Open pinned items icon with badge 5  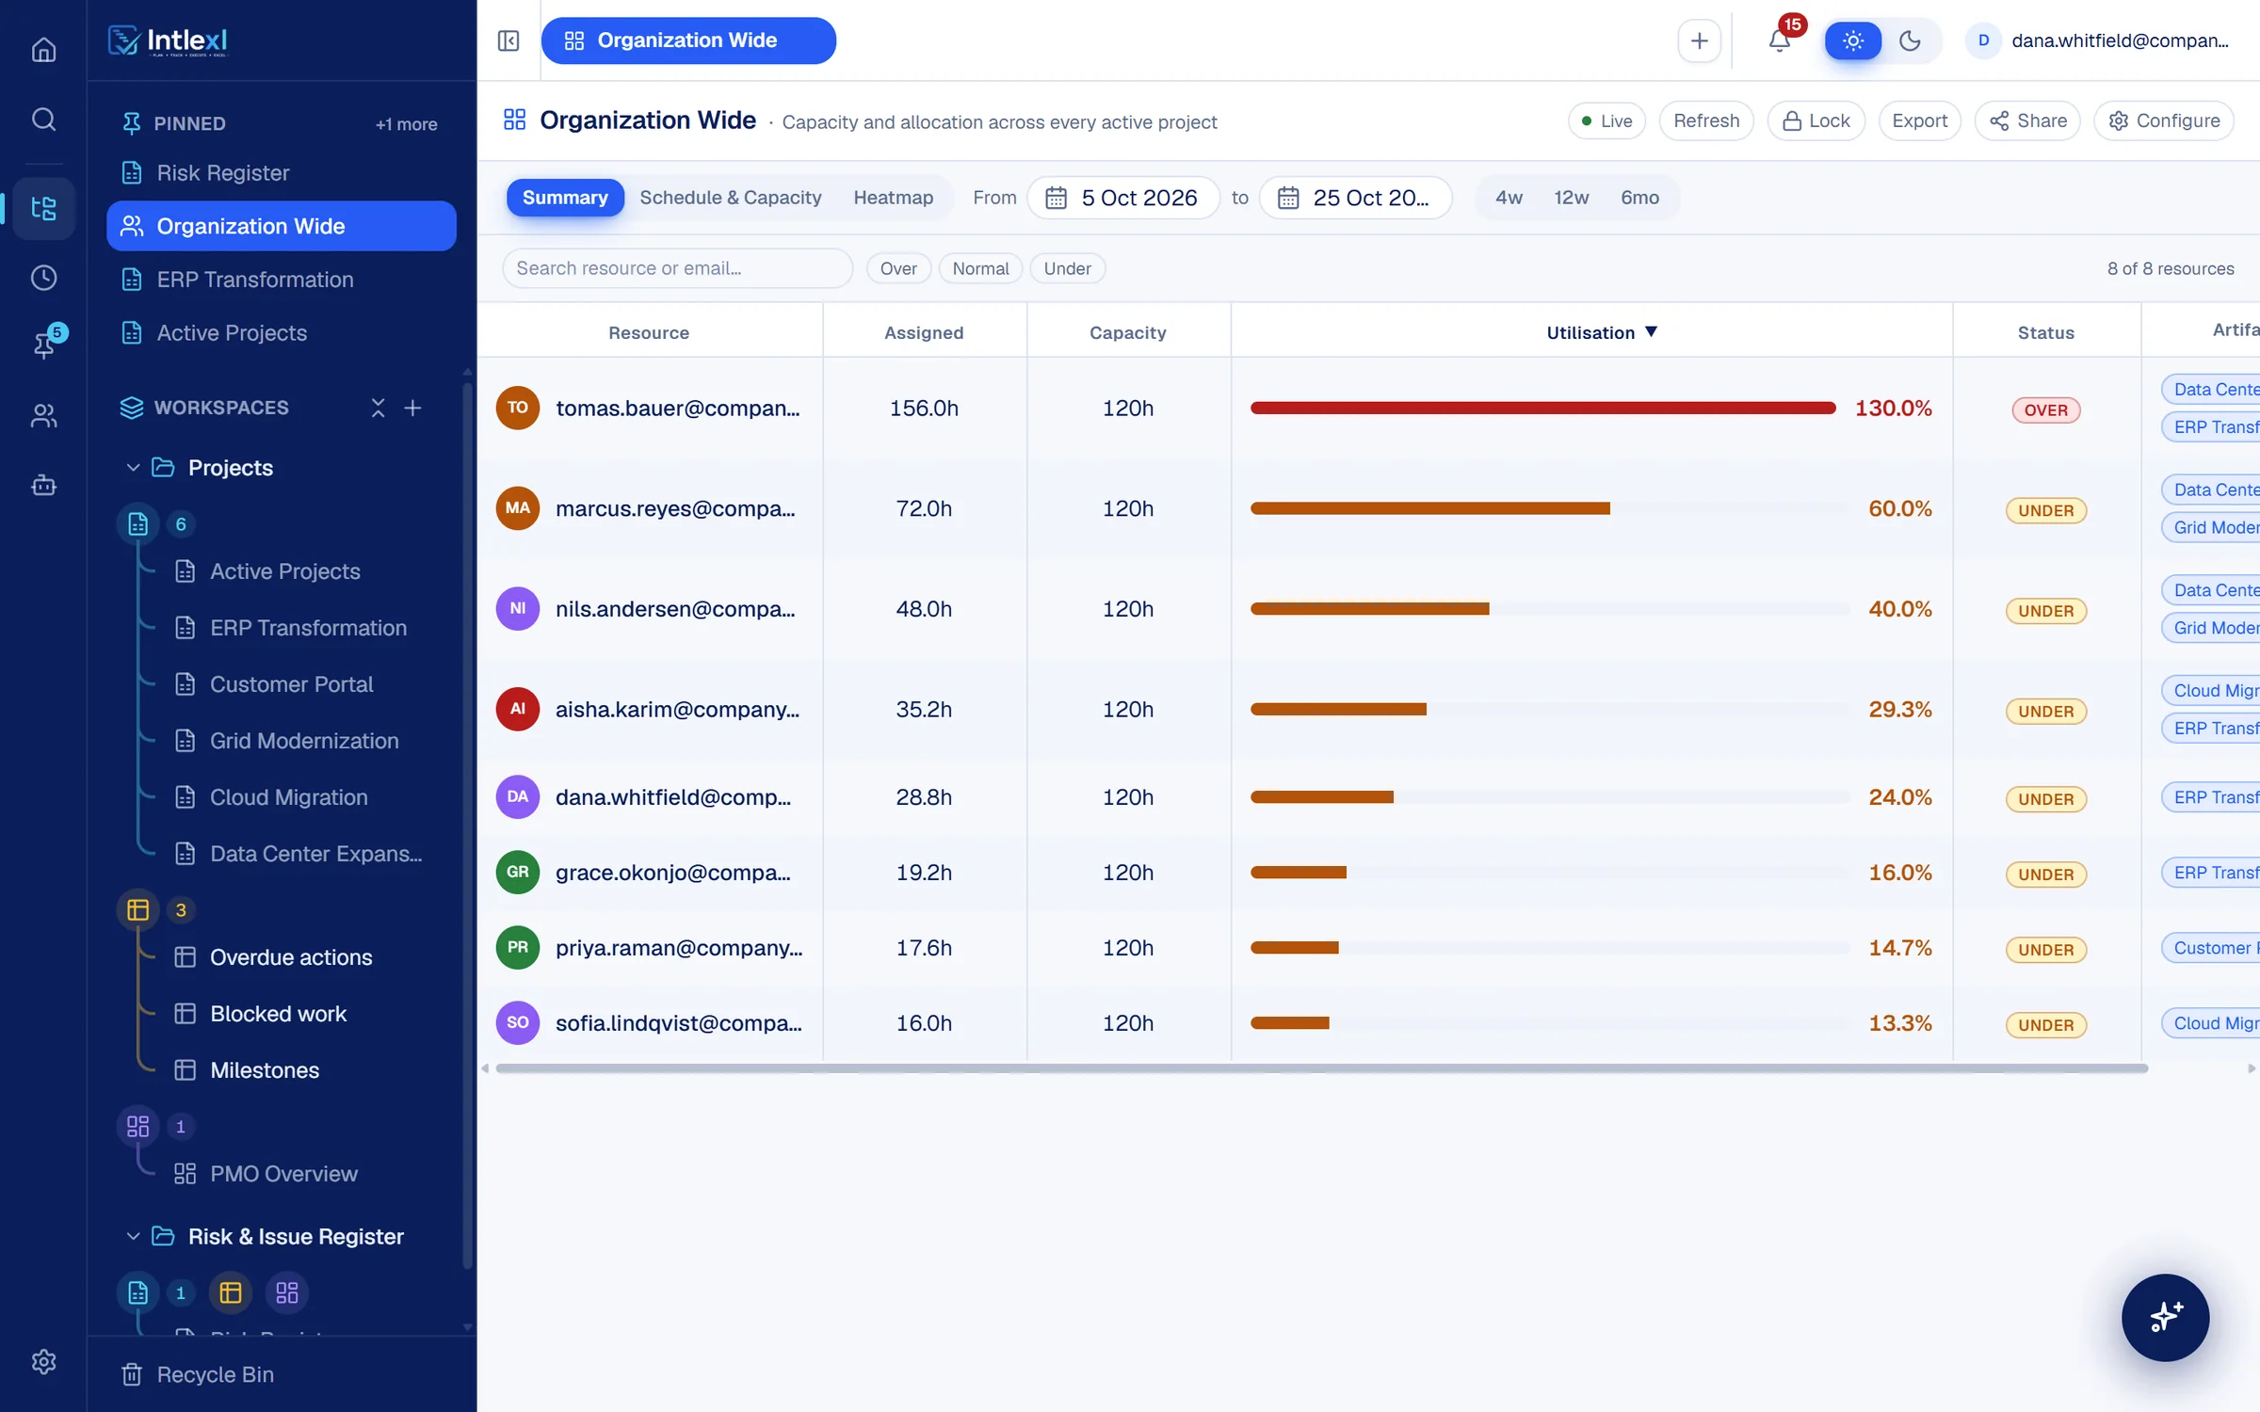(43, 345)
